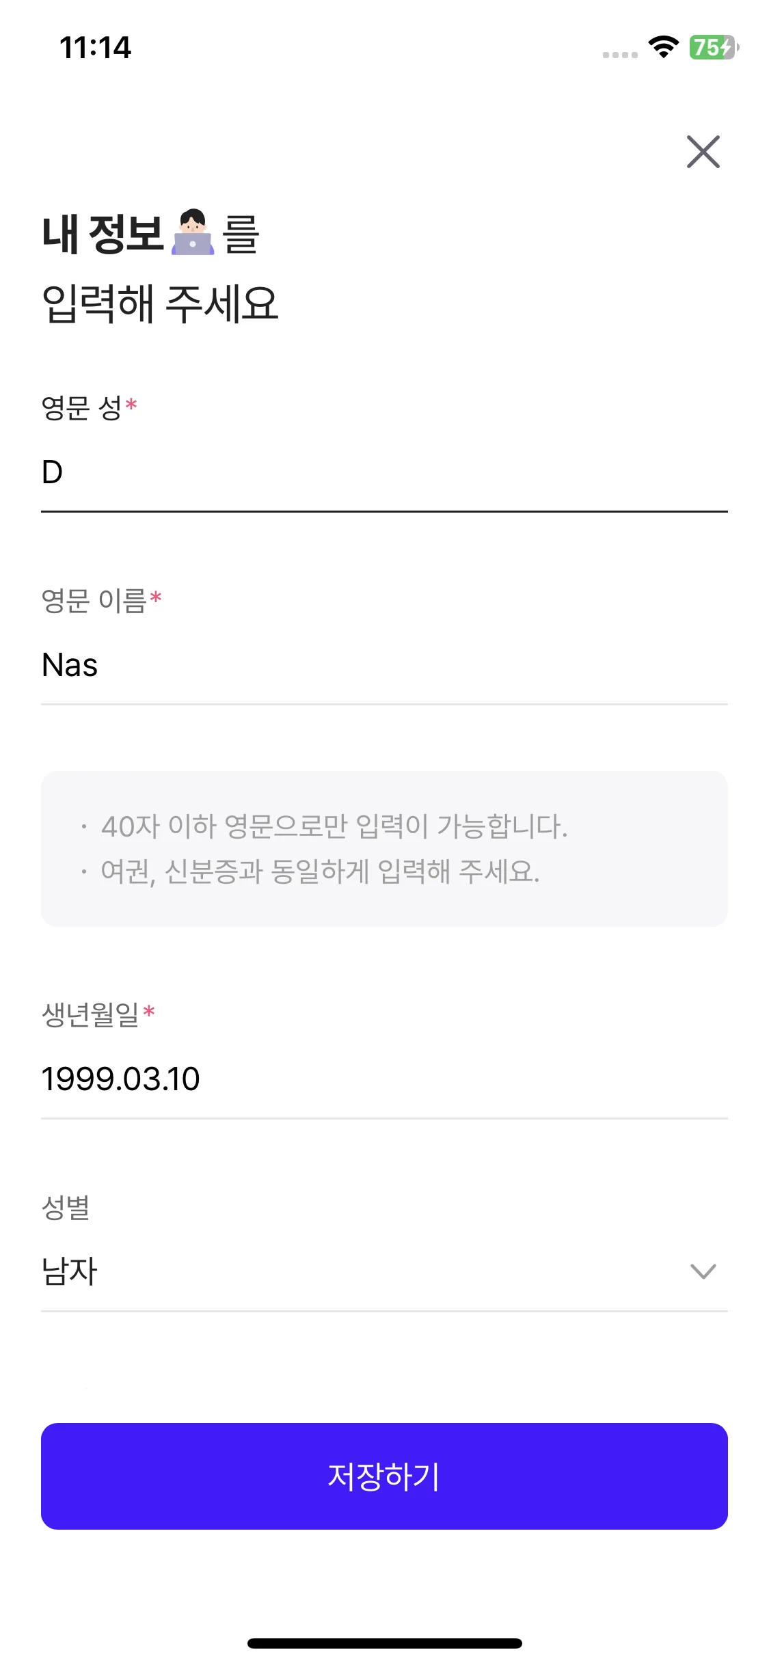
Task: Tap the birthdate field showing 1999.03.10
Action: (x=383, y=1079)
